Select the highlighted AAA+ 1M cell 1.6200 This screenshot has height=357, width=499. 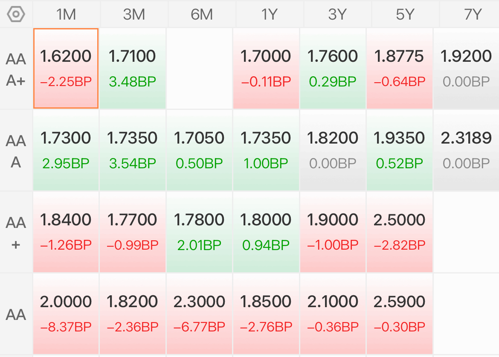66,68
